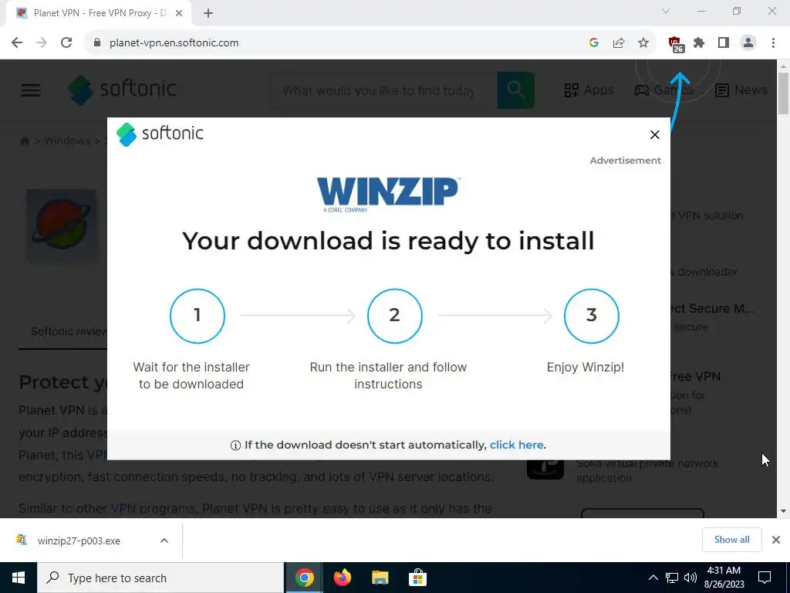Open the News section in header
The width and height of the screenshot is (790, 593).
[741, 90]
